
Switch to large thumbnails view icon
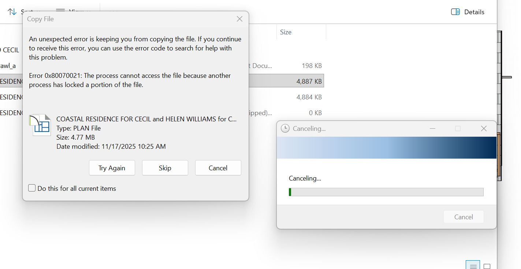tap(487, 266)
